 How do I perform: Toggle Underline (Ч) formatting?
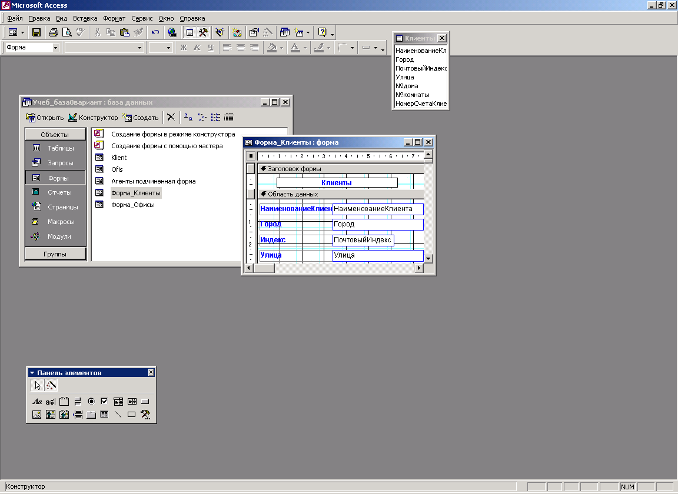click(211, 48)
